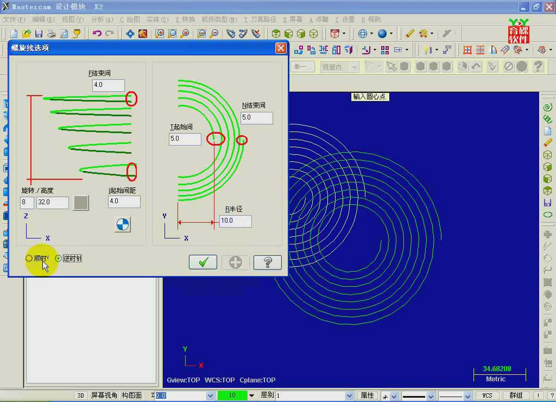Click the R半径 radius input field

(x=236, y=221)
